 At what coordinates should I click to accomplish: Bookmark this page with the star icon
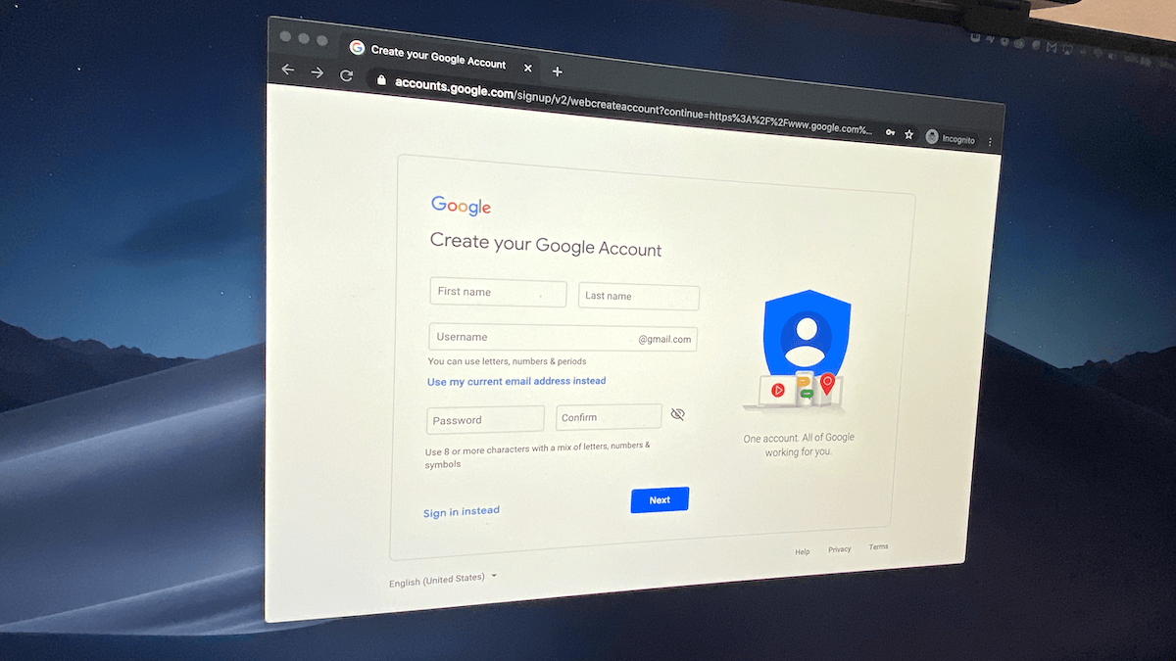pos(908,134)
